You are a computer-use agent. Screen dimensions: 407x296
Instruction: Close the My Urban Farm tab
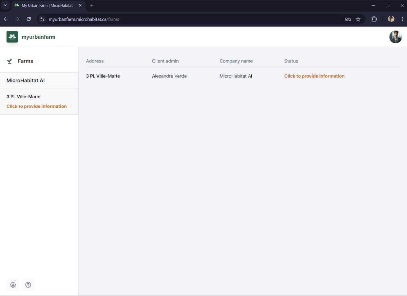tap(80, 5)
